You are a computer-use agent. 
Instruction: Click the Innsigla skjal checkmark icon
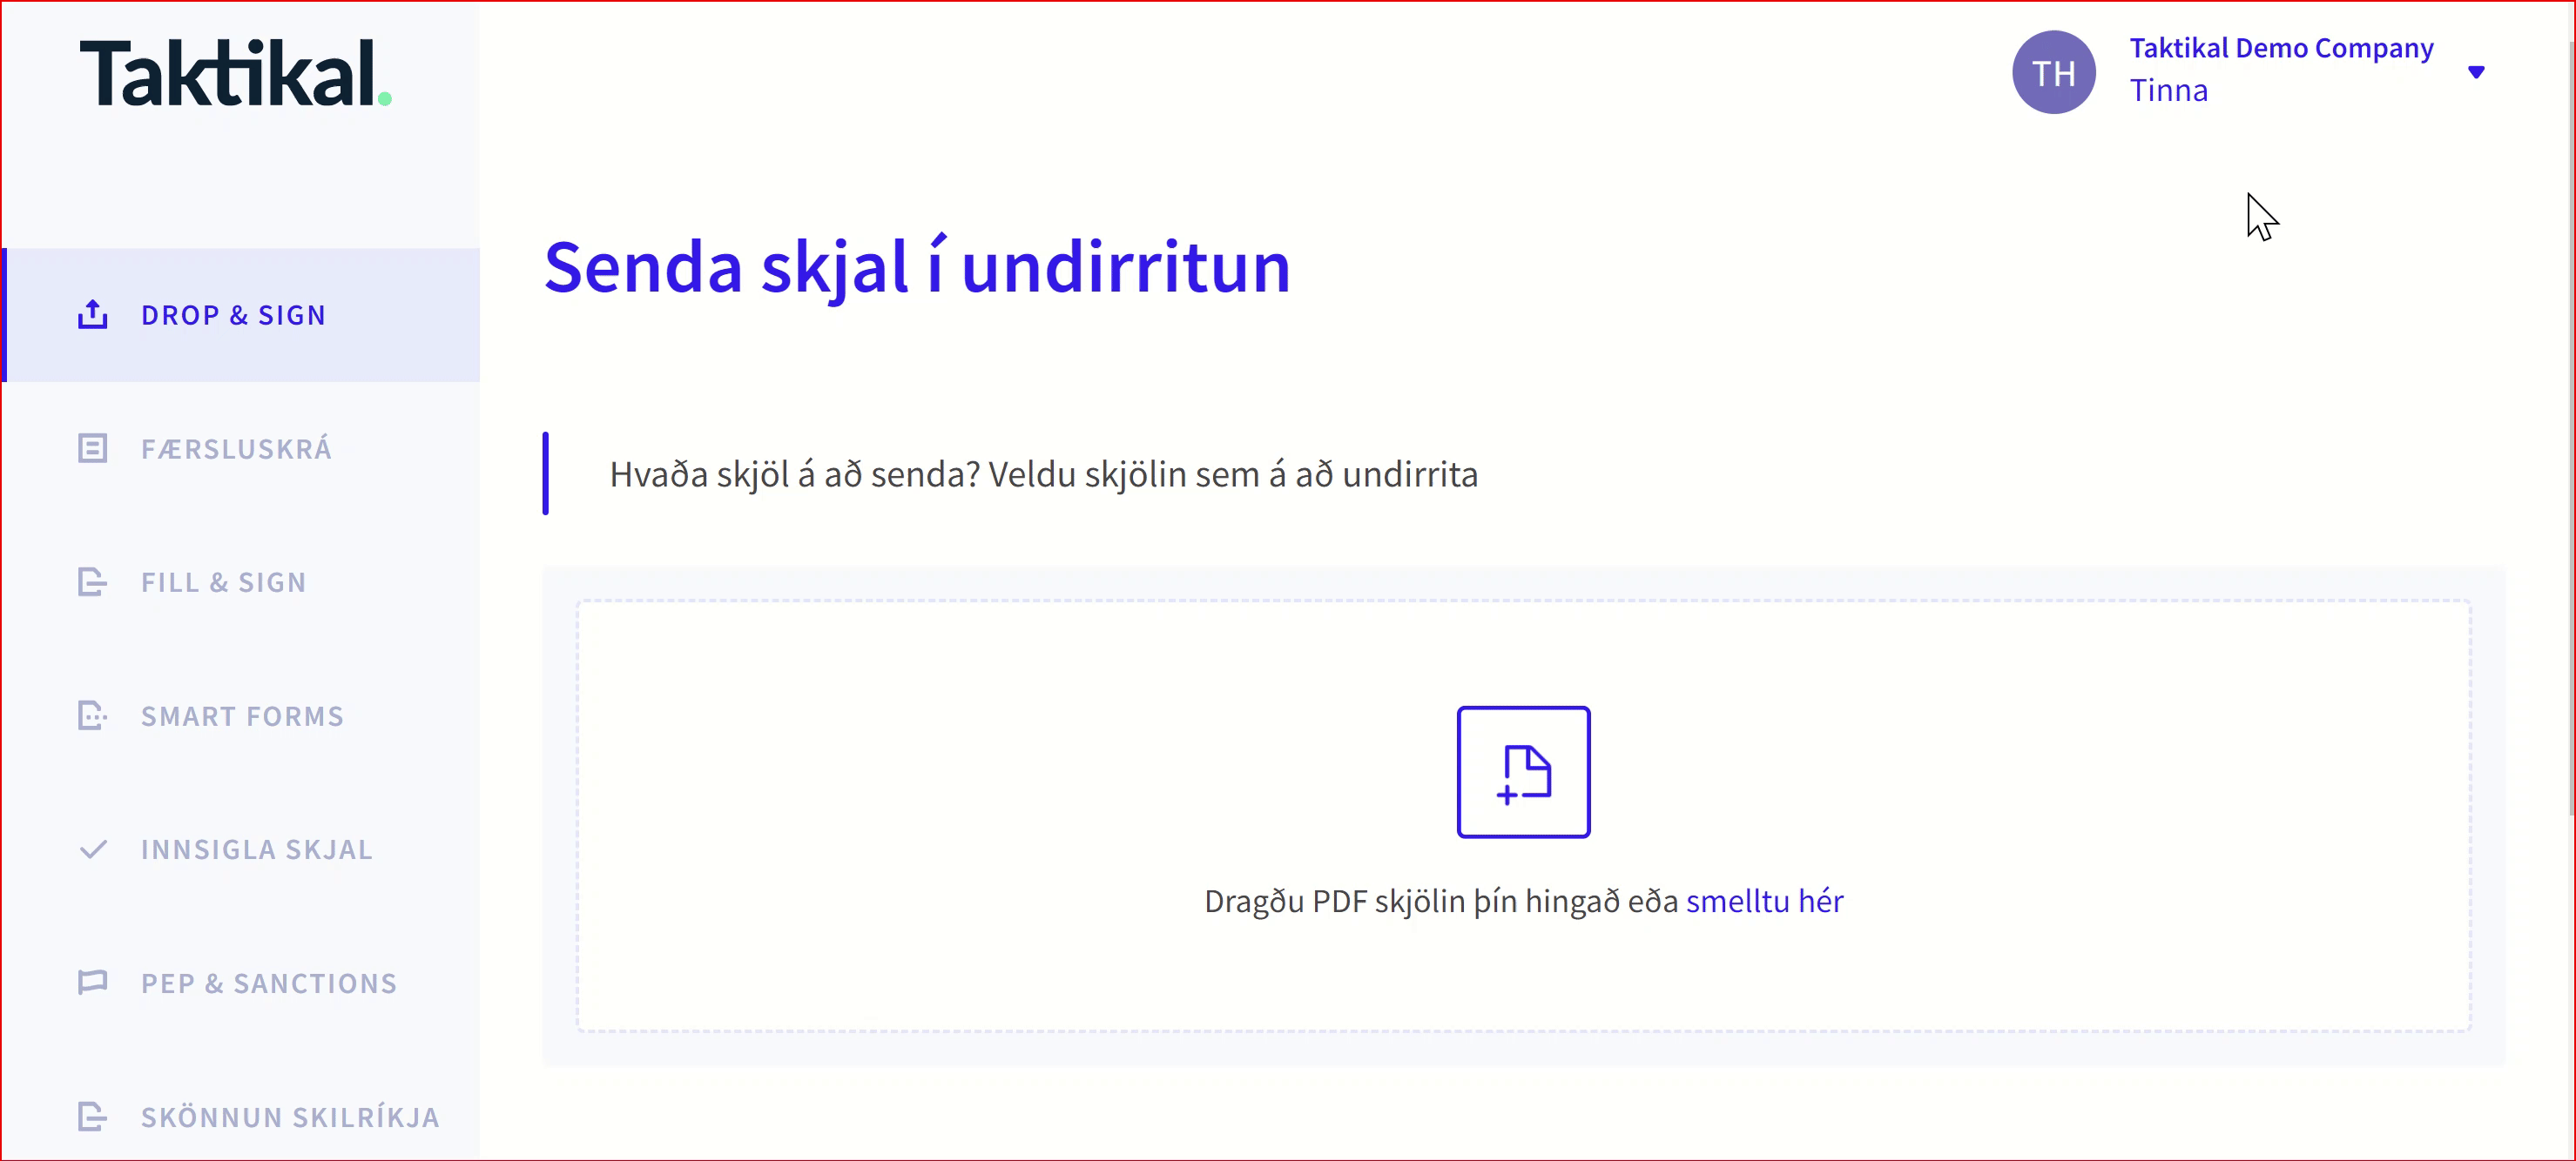coord(93,849)
